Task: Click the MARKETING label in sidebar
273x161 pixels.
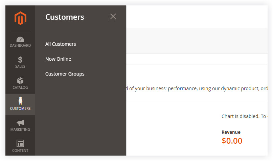Action: click(x=20, y=129)
